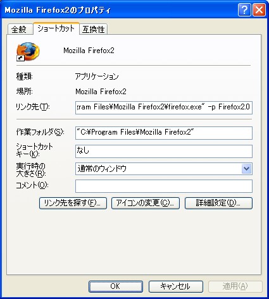Click the dialog title bar text

[58, 10]
